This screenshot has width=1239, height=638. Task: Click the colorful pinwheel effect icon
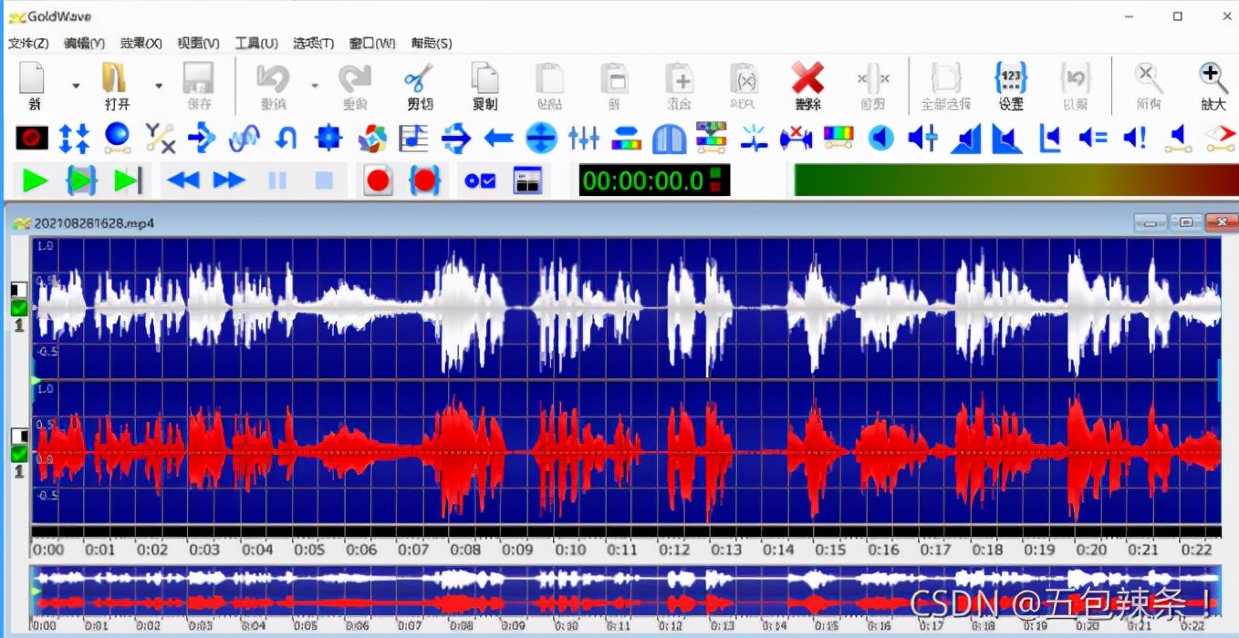coord(371,139)
